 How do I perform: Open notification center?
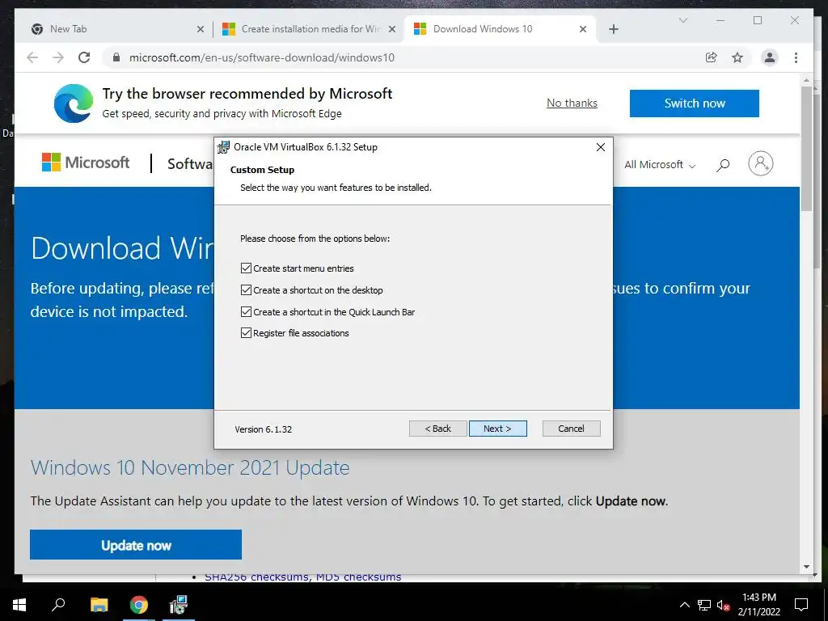click(801, 605)
